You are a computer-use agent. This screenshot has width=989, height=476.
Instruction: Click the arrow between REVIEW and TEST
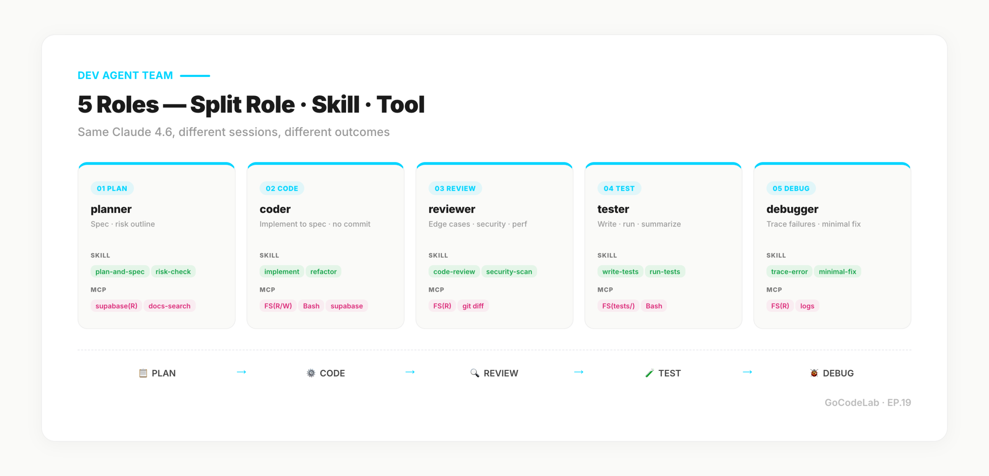[578, 372]
